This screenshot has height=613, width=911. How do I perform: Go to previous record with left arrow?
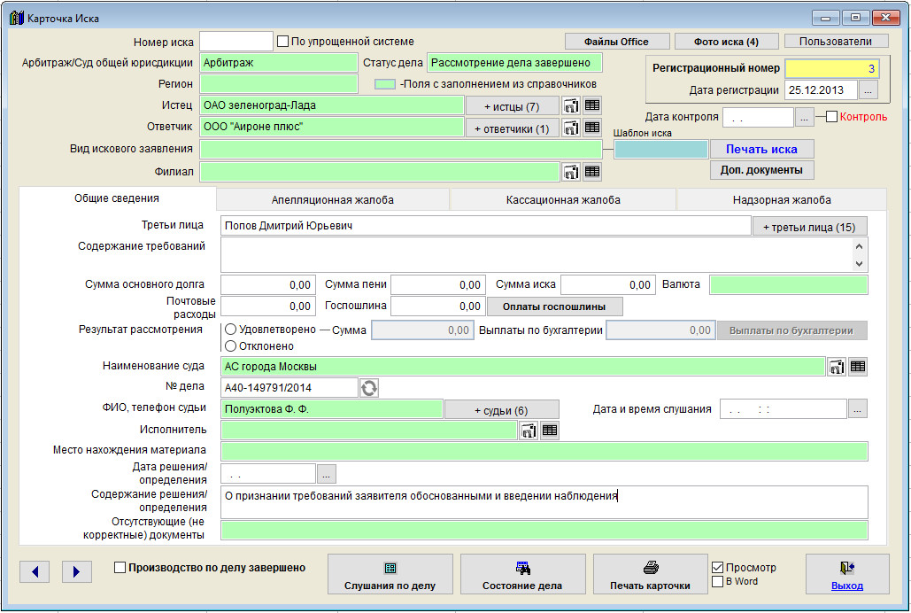(x=35, y=572)
